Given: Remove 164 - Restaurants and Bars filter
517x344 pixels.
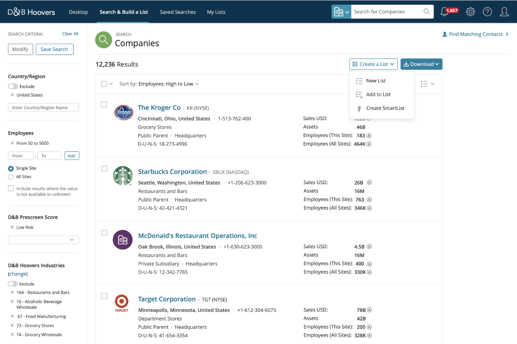Looking at the screenshot, I should click(12, 292).
